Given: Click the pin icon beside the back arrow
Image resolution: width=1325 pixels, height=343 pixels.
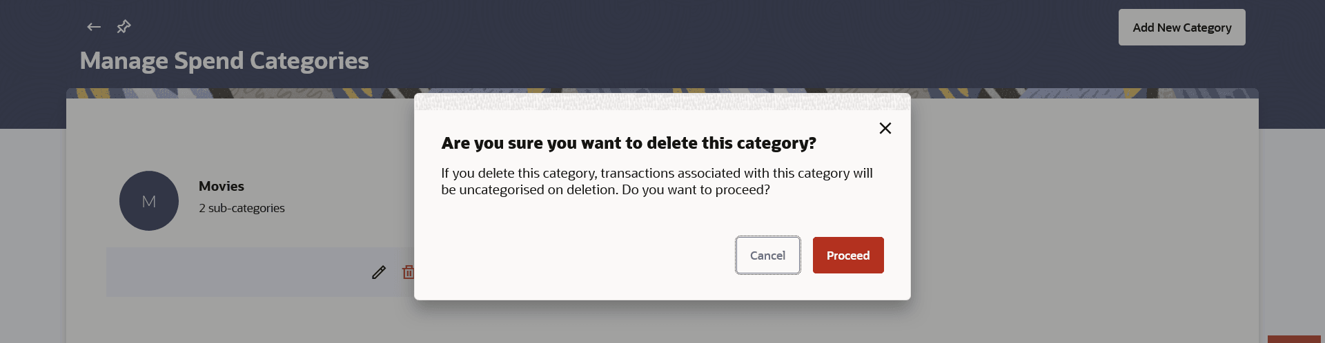Looking at the screenshot, I should 124,27.
